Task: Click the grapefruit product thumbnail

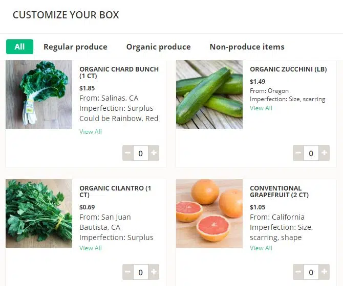Action: point(209,213)
